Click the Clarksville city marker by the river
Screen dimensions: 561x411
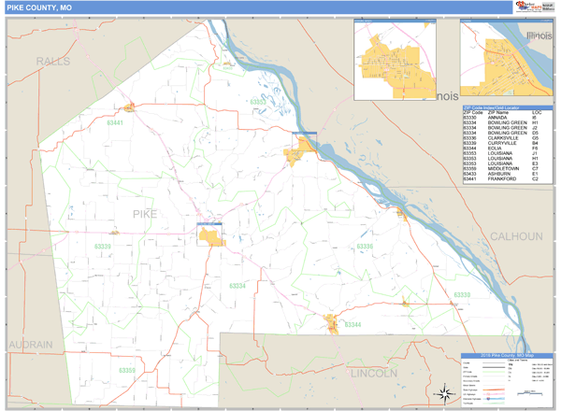click(x=400, y=213)
